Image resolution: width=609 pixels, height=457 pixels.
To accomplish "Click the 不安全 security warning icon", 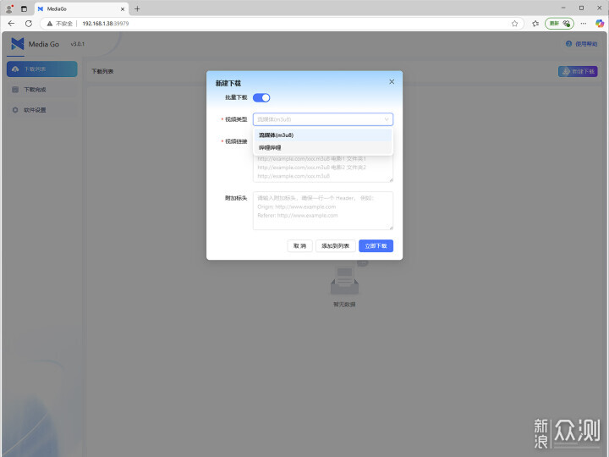I will tap(50, 24).
